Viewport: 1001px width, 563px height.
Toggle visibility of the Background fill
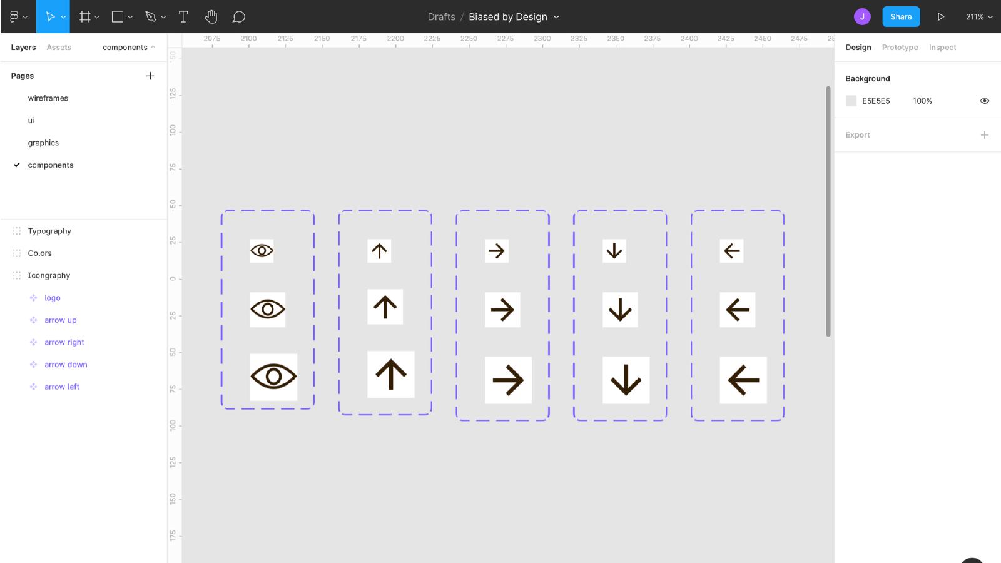984,101
